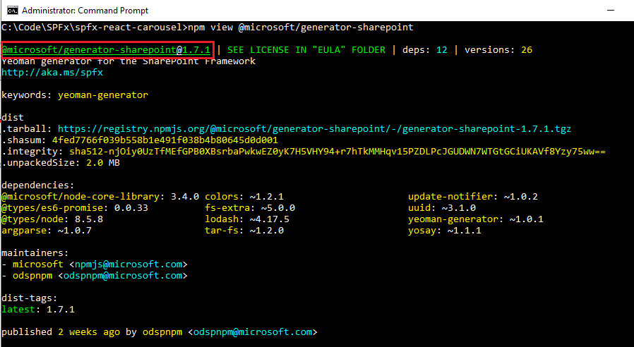The image size is (634, 347).
Task: Click the generator-sharepoint-1.7.1.tgz tarball URL
Action: point(314,129)
